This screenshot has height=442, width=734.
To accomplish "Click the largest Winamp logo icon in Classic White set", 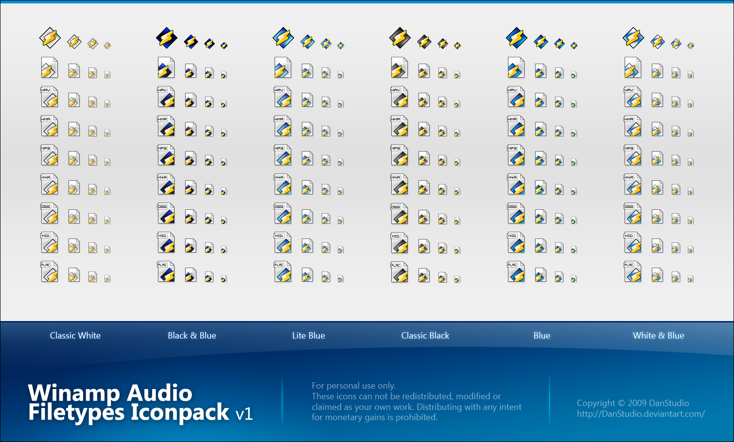I will tap(50, 38).
